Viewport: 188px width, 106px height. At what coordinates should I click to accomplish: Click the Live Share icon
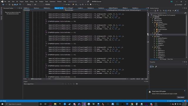point(176,5)
